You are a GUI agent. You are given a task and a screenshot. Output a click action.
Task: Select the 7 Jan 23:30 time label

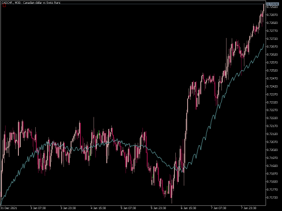pos(249,208)
